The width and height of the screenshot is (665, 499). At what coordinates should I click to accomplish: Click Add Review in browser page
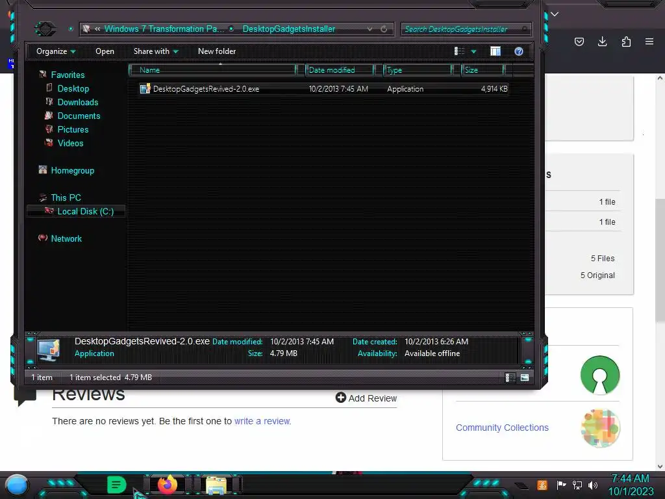[366, 398]
